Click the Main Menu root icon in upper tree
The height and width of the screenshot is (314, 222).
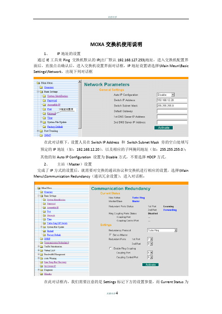click(x=38, y=83)
